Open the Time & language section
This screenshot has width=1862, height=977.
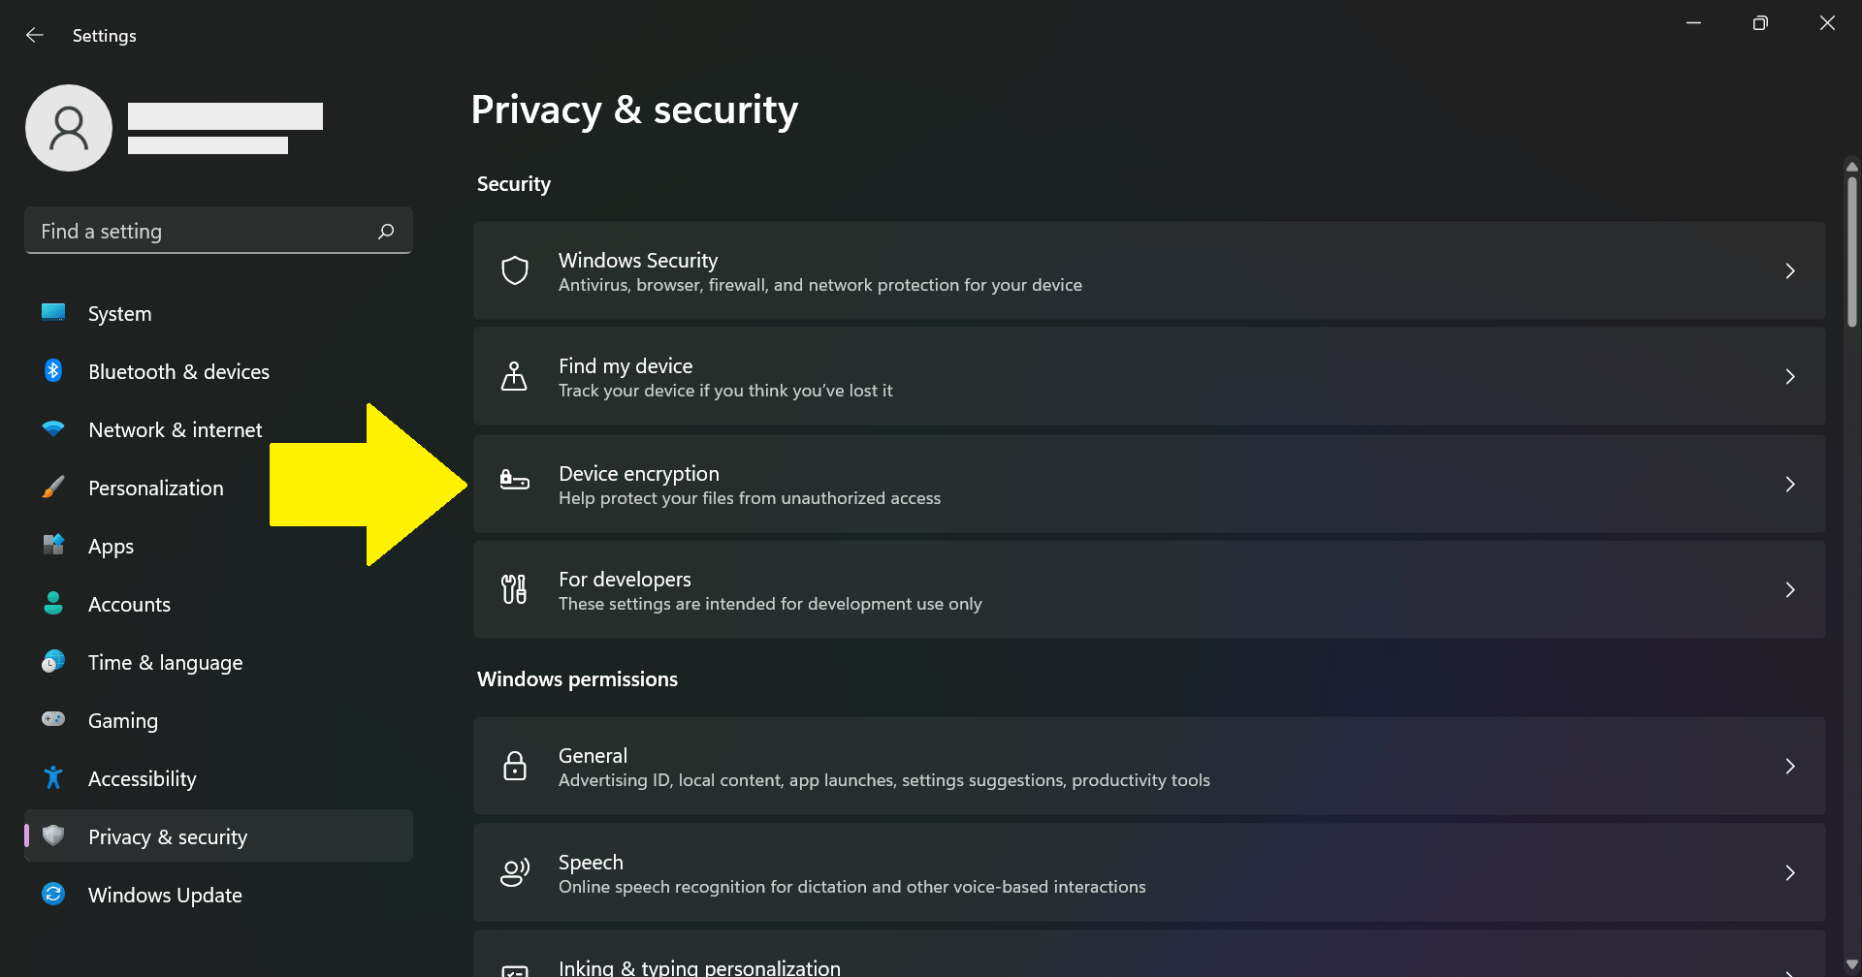[166, 662]
